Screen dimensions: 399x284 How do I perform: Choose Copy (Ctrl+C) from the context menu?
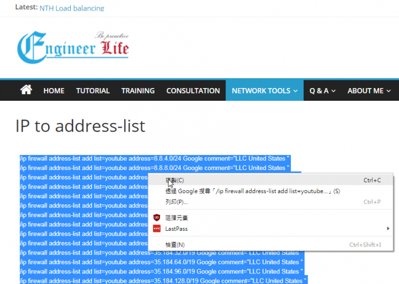(270, 180)
